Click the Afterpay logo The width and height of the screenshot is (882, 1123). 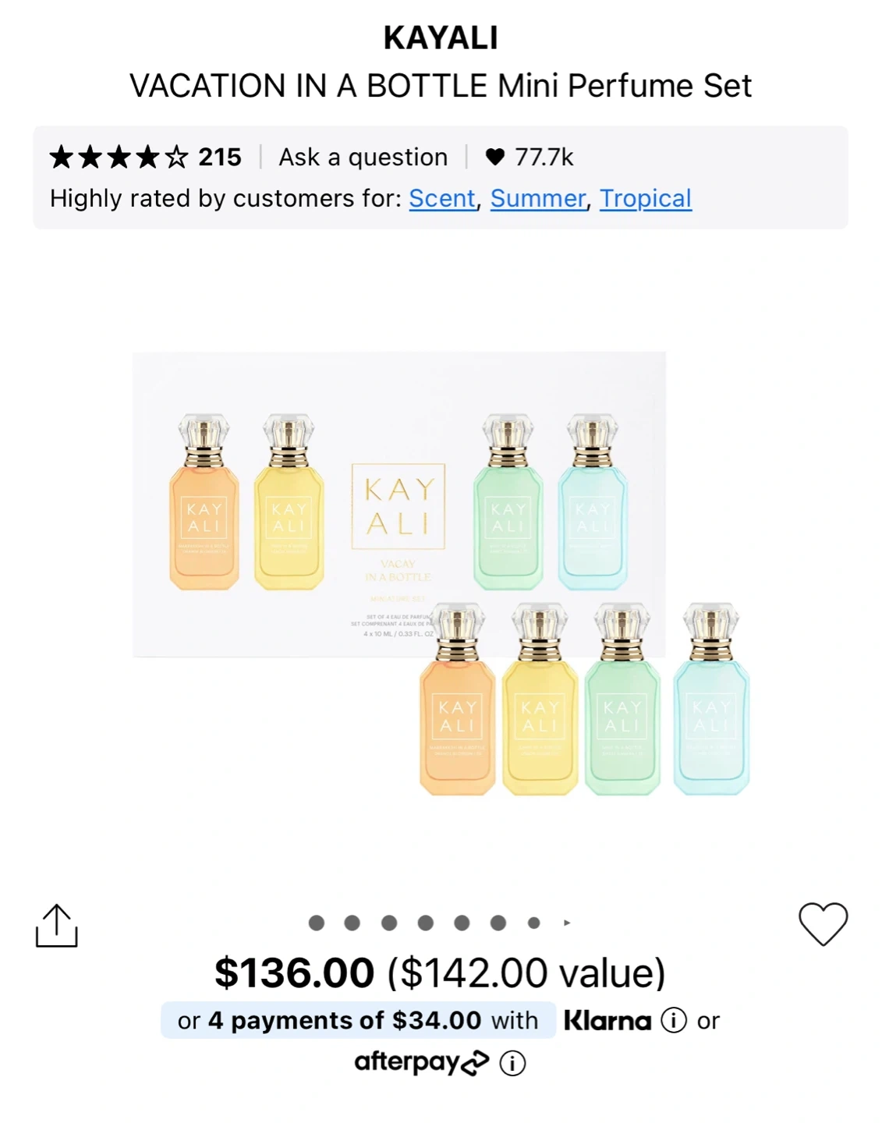tap(421, 1062)
